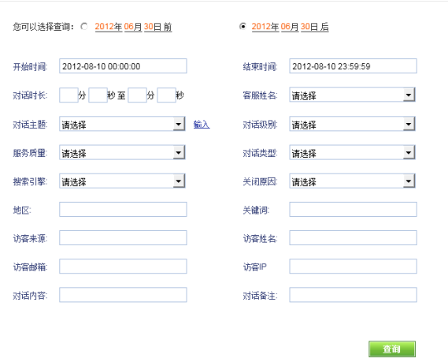This screenshot has width=448, height=358.
Task: Open the 客服姓名 dropdown
Action: 352,95
